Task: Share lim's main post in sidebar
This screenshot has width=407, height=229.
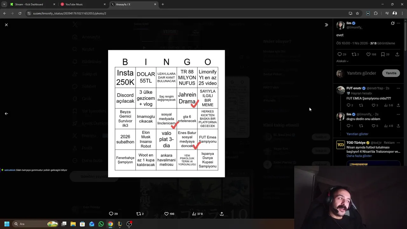Action: (397, 54)
